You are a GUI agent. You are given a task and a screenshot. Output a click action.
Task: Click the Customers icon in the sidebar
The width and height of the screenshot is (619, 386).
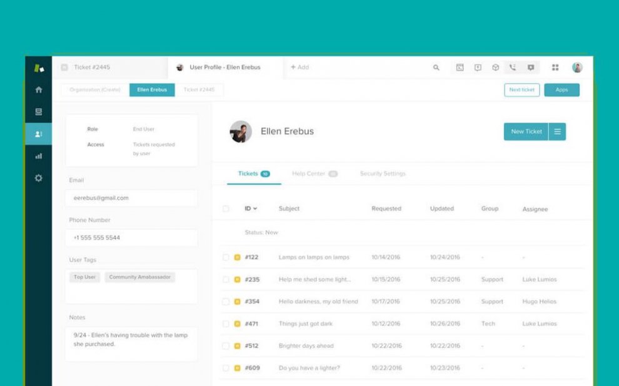click(x=39, y=134)
